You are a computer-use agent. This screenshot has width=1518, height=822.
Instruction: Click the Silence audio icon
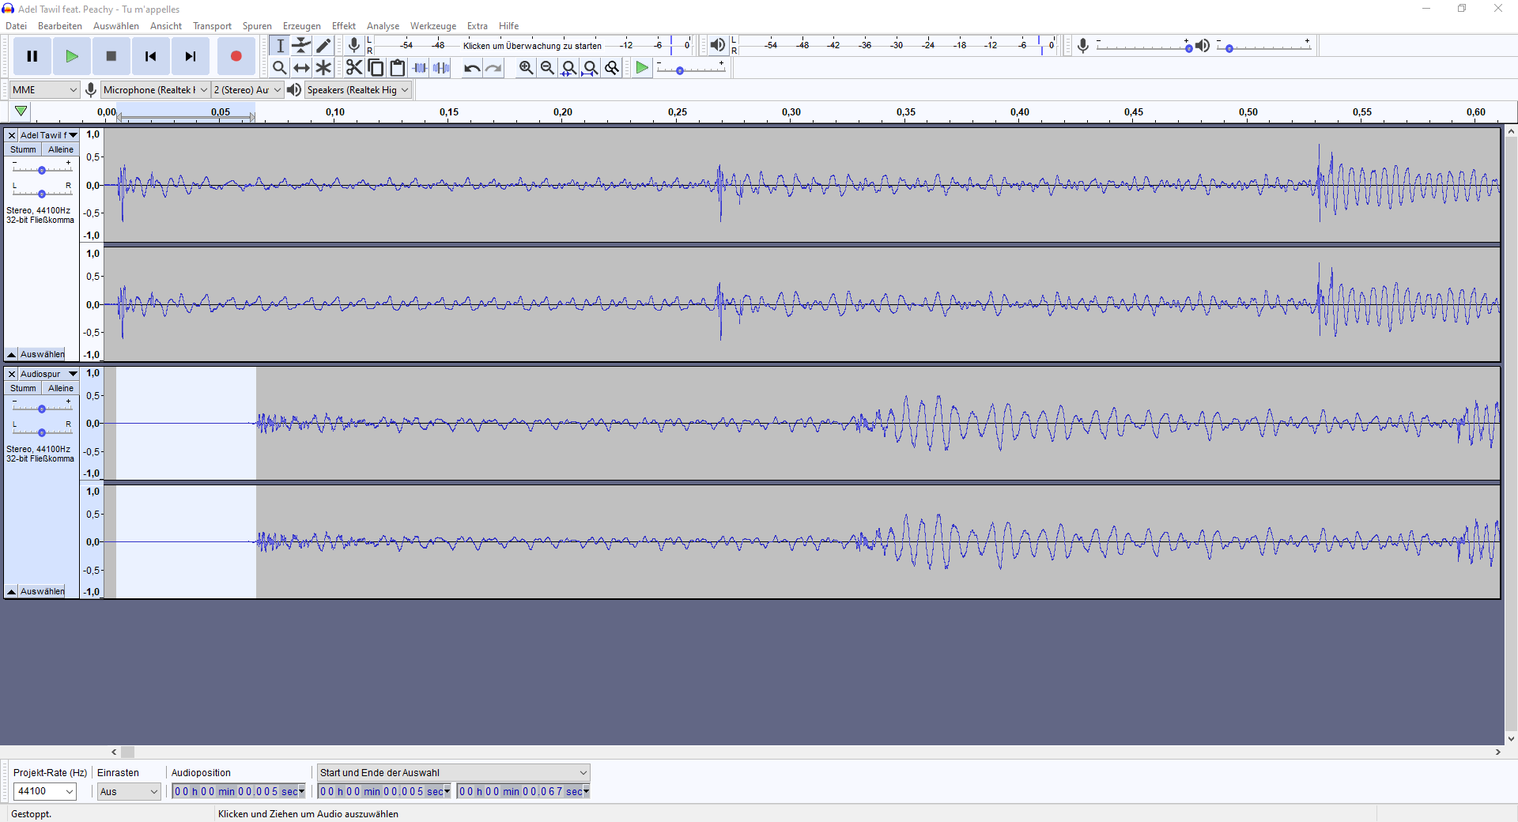(441, 68)
